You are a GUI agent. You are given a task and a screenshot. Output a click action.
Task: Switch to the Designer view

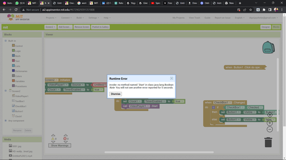pos(266,27)
